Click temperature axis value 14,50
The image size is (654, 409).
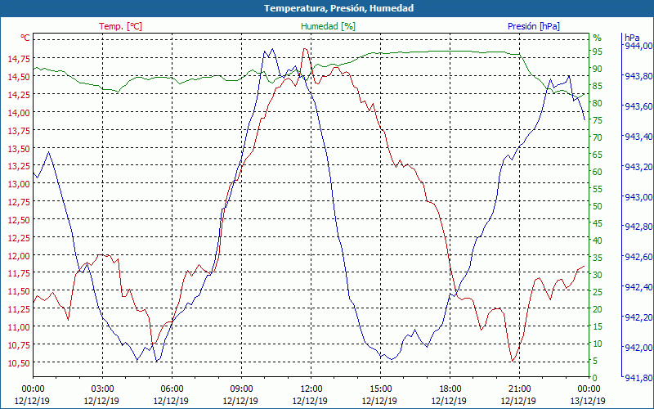tap(19, 77)
